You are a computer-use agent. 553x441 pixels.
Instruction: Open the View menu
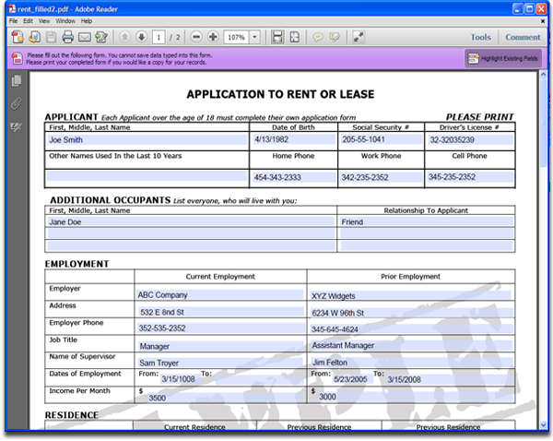44,21
